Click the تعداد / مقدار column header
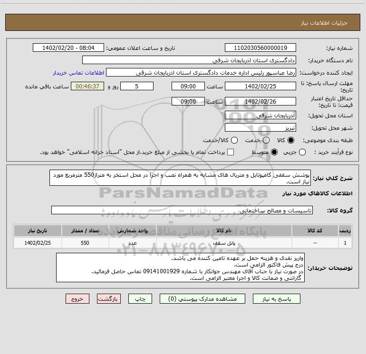Viewport: 366px width, 354px height. [85, 230]
